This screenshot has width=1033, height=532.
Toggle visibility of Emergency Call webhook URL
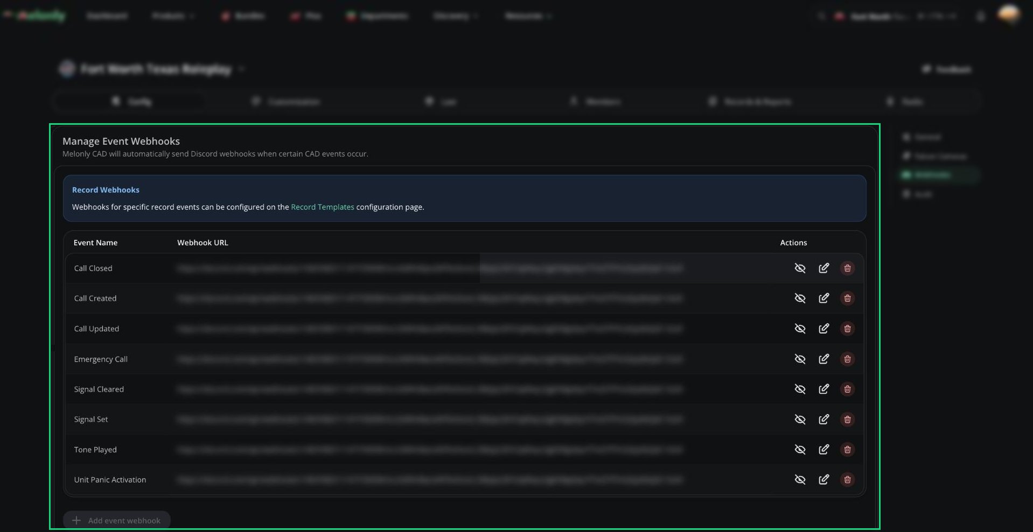(x=800, y=359)
